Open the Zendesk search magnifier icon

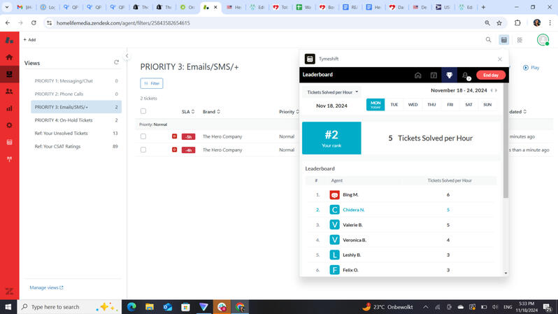click(488, 40)
